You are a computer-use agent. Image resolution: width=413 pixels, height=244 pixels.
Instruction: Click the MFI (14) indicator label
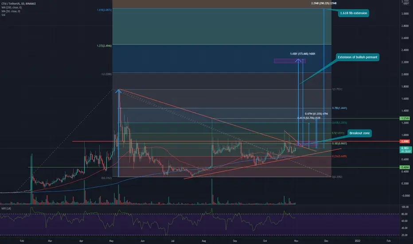pos(6,209)
